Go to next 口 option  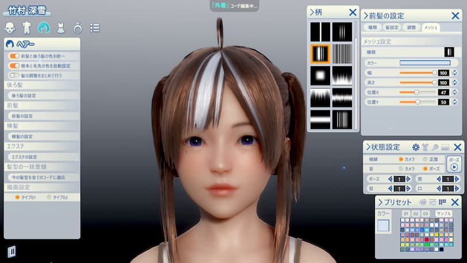click(x=457, y=188)
